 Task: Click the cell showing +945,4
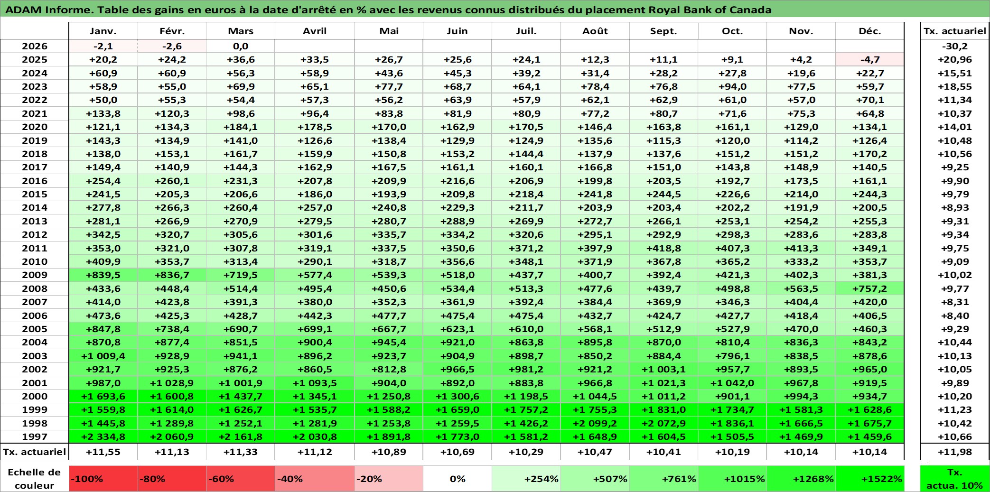389,343
